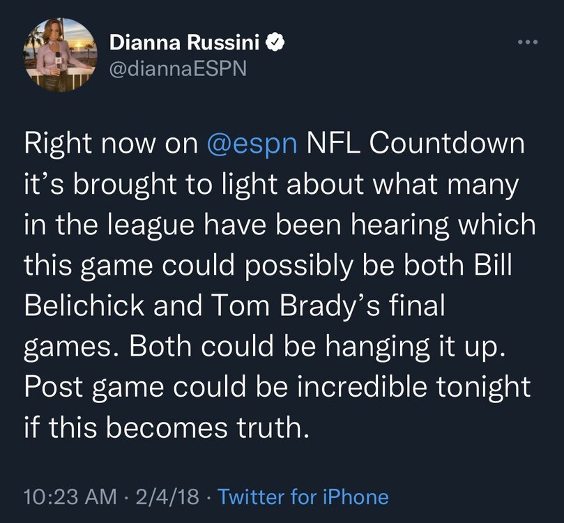The width and height of the screenshot is (564, 523).
Task: Click the words Post game in tweet
Action: coord(89,388)
